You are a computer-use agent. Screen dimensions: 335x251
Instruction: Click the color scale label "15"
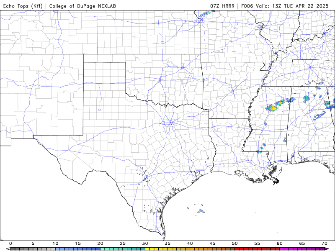pyautogui.click(x=78, y=243)
